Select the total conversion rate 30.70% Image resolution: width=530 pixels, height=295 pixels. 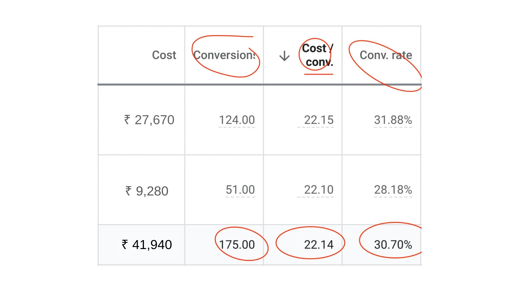[x=393, y=245]
